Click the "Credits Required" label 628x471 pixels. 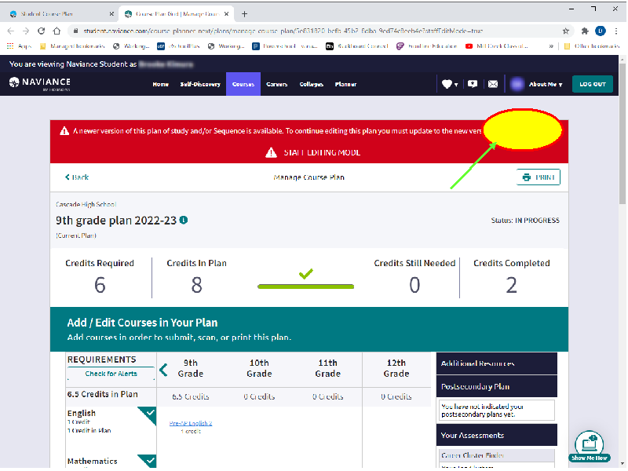click(x=100, y=263)
